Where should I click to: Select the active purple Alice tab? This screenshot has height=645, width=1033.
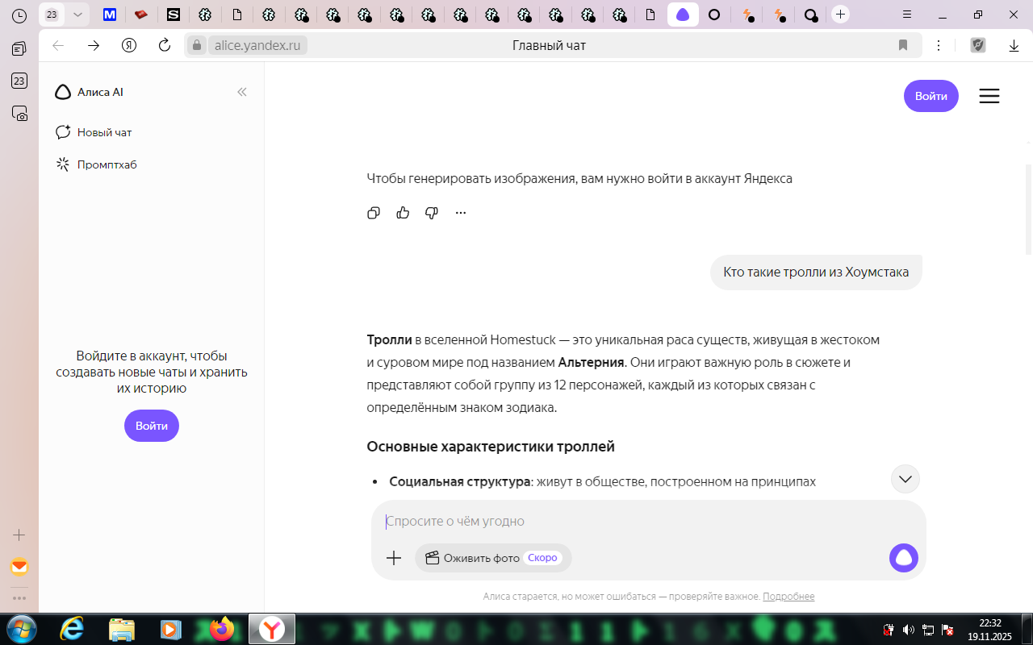683,15
